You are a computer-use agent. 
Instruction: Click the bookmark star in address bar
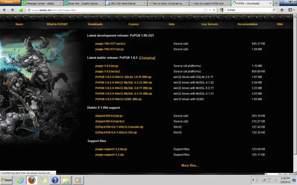206,10
